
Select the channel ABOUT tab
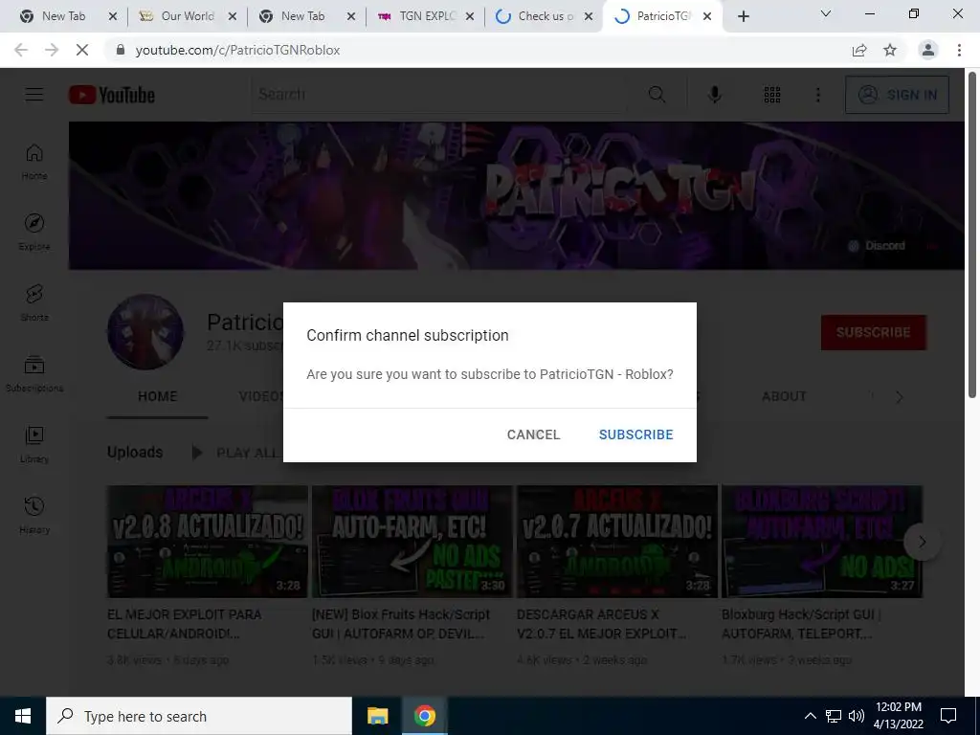coord(784,396)
